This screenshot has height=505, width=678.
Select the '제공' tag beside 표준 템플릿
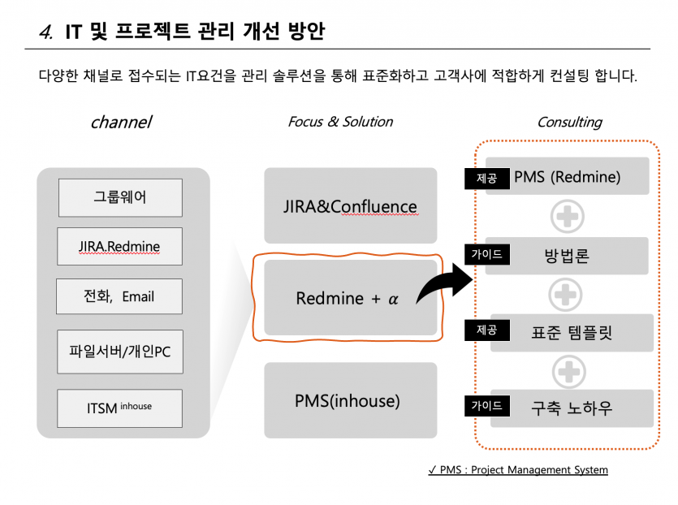point(487,330)
